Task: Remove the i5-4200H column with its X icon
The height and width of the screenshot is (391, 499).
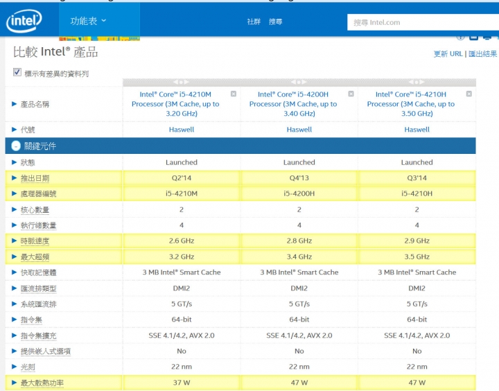Action: click(x=351, y=94)
